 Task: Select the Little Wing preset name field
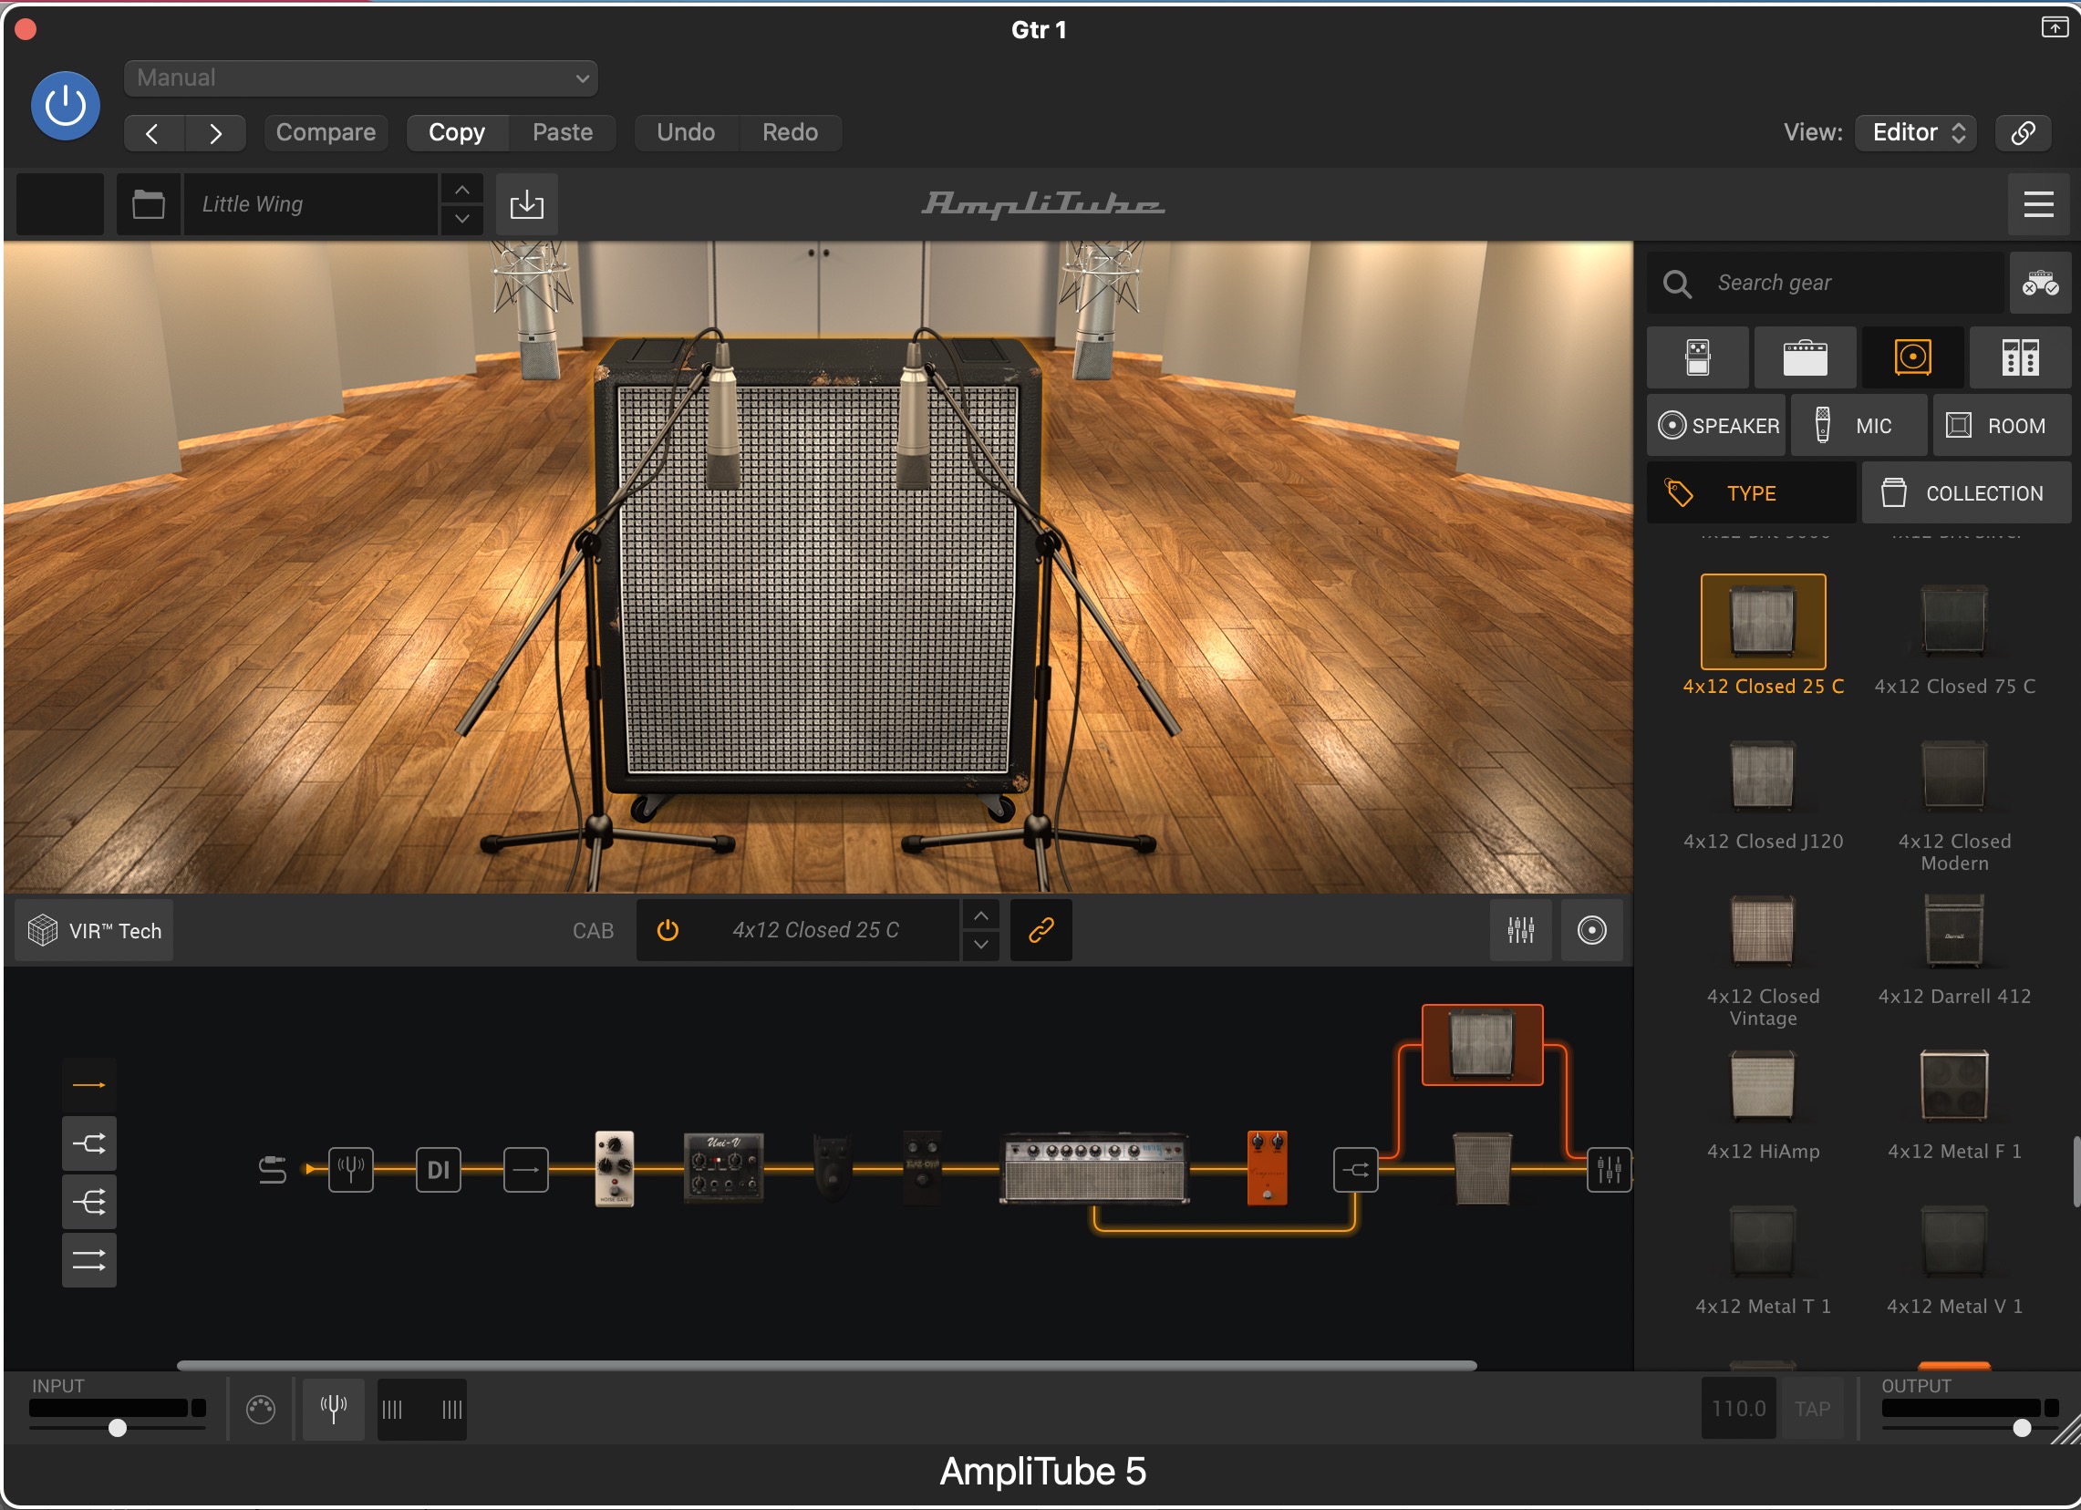310,203
